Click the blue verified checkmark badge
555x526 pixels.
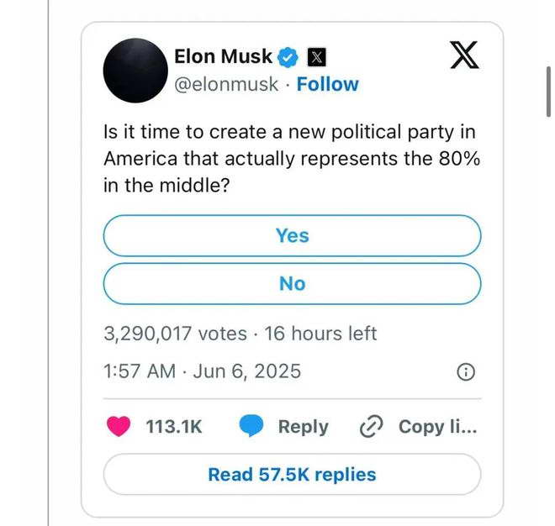coord(288,57)
